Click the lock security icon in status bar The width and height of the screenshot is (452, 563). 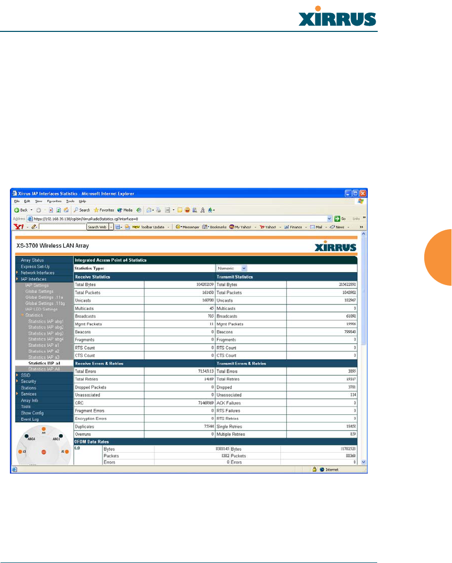[314, 469]
